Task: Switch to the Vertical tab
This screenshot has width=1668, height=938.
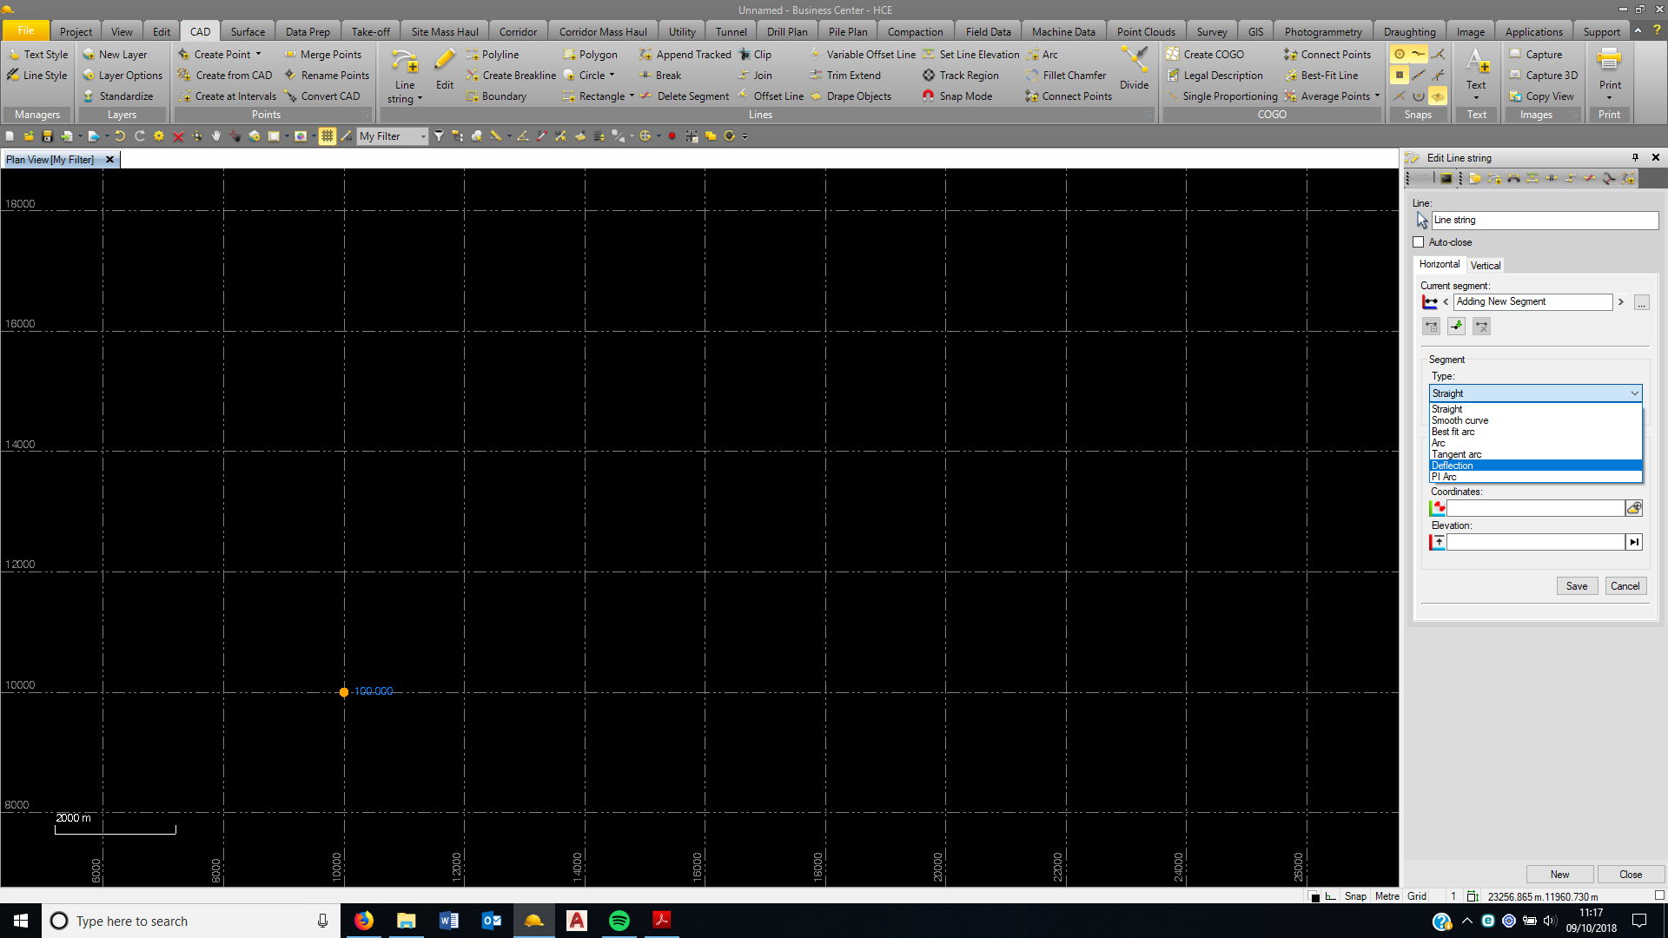Action: pyautogui.click(x=1485, y=266)
